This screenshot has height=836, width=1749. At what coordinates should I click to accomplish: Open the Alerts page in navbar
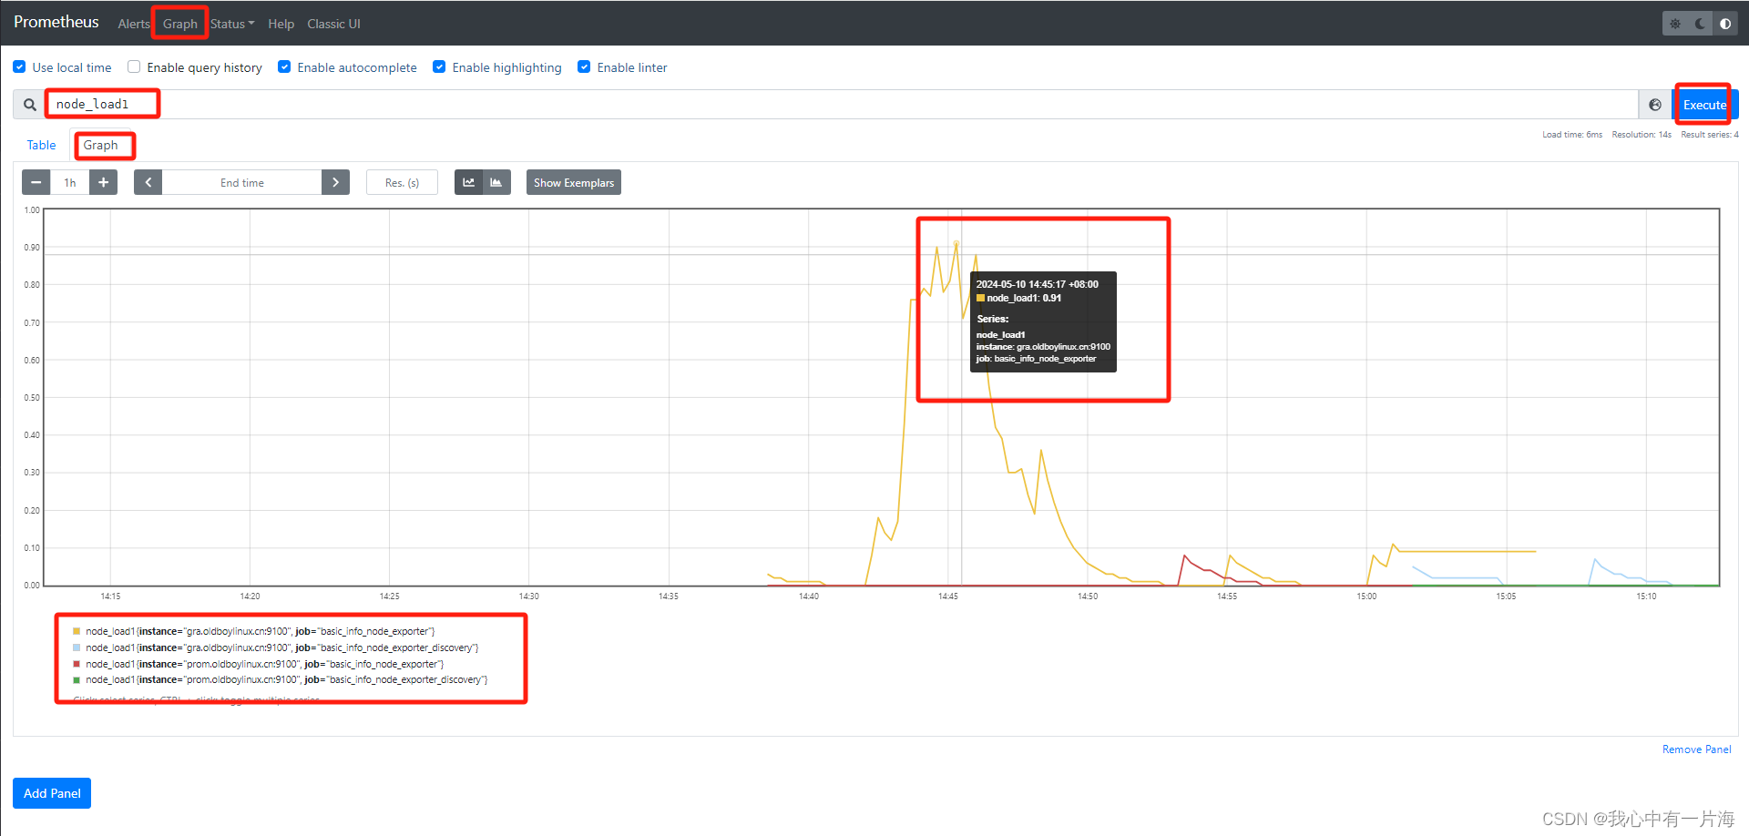(133, 24)
